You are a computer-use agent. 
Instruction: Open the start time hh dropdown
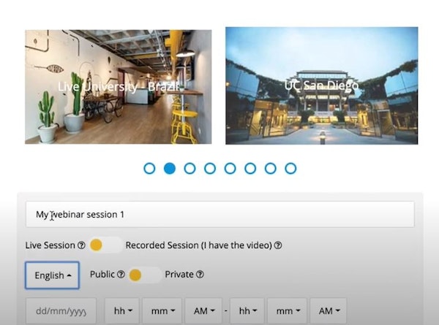point(122,311)
